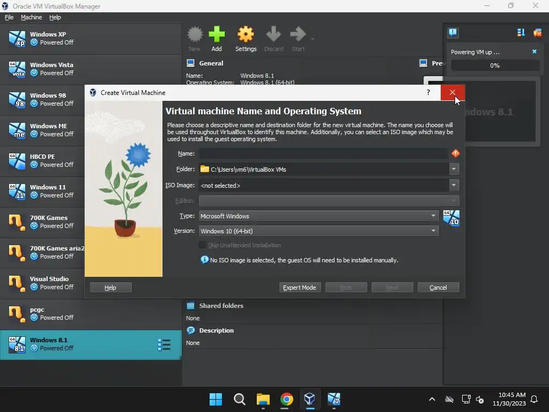This screenshot has width=549, height=412.
Task: Open Google Chrome from taskbar
Action: tap(286, 399)
